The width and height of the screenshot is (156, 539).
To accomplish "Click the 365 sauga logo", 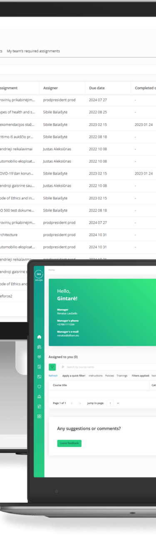I will click(x=39, y=275).
